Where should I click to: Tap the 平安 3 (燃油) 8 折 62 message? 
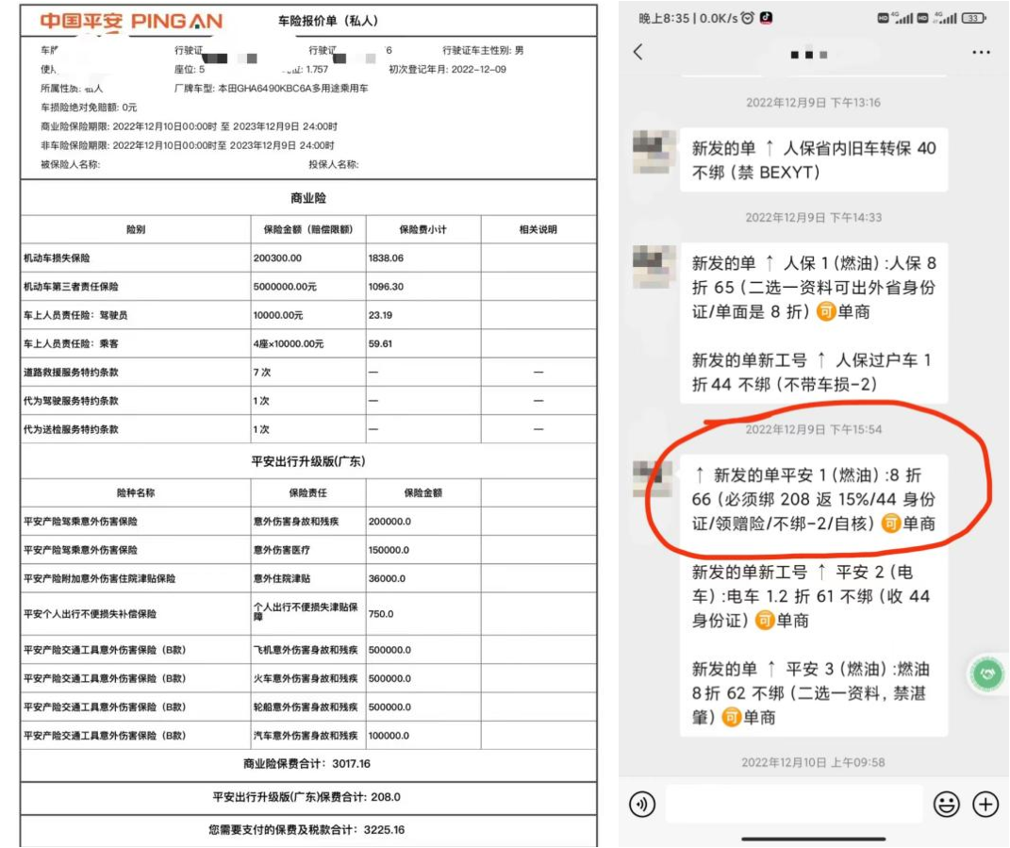pos(809,693)
